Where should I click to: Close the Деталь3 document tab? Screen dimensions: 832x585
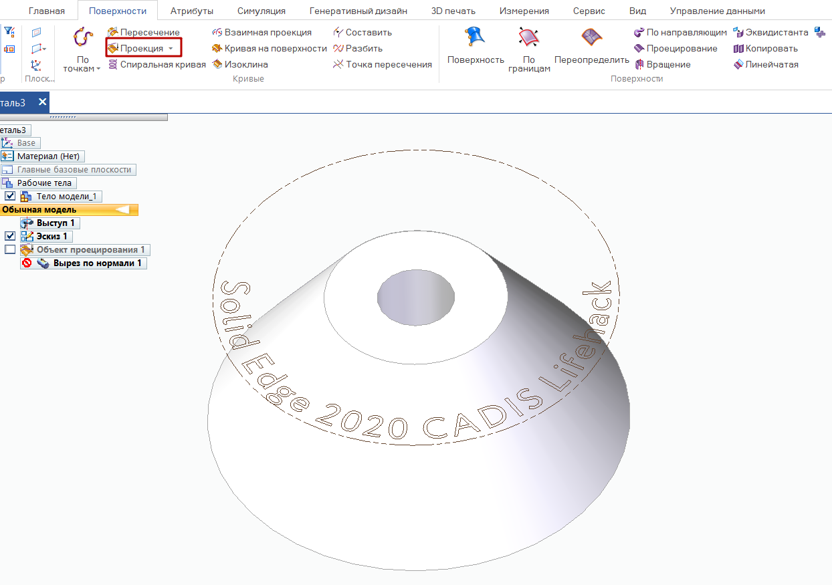pos(42,102)
